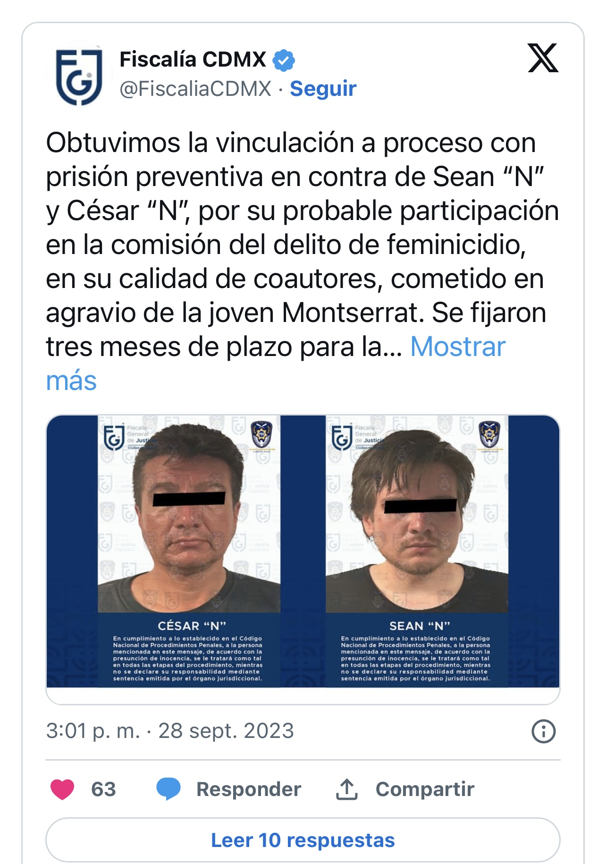This screenshot has height=864, width=606.
Task: Click Leer 10 respuestas button
Action: pos(303,840)
